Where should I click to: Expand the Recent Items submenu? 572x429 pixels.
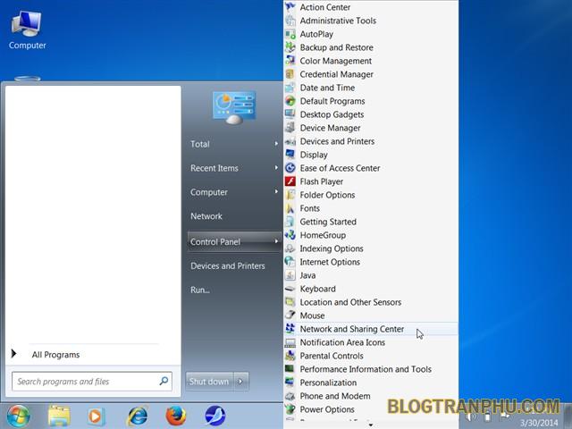(x=234, y=168)
